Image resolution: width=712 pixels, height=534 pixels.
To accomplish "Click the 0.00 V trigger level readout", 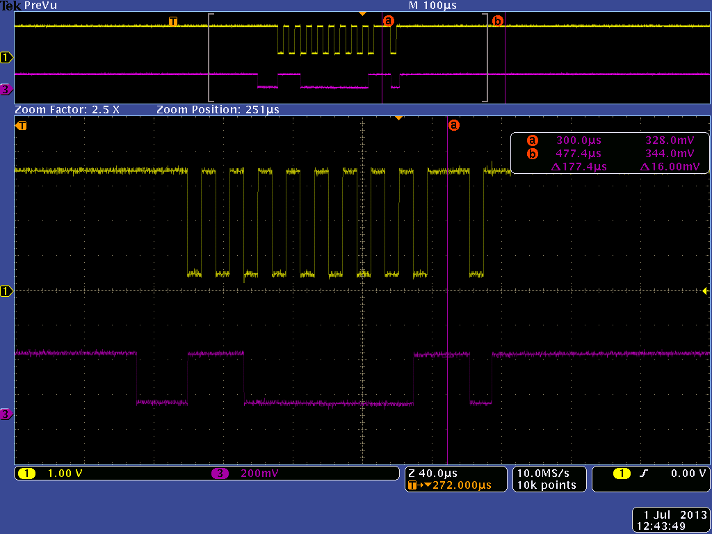I will coord(688,474).
